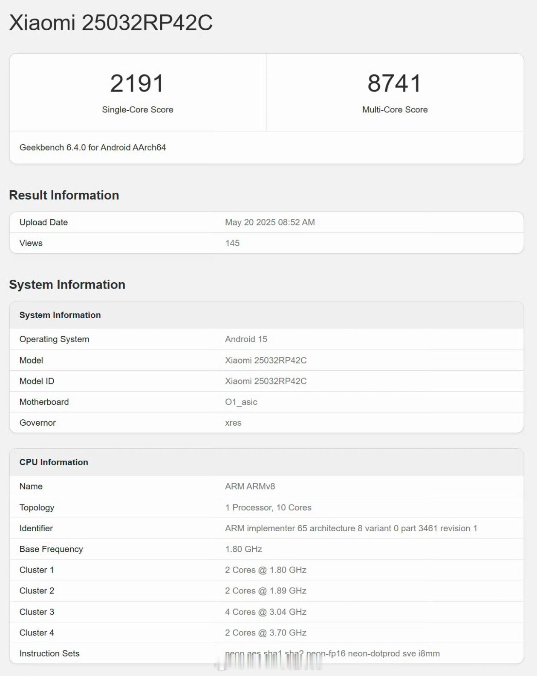The image size is (537, 676).
Task: Select the CPU name ARM ARMv8
Action: pos(250,486)
